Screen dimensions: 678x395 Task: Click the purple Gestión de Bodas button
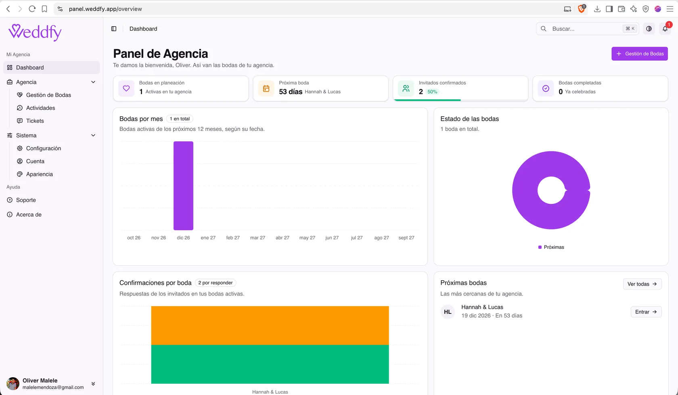640,54
